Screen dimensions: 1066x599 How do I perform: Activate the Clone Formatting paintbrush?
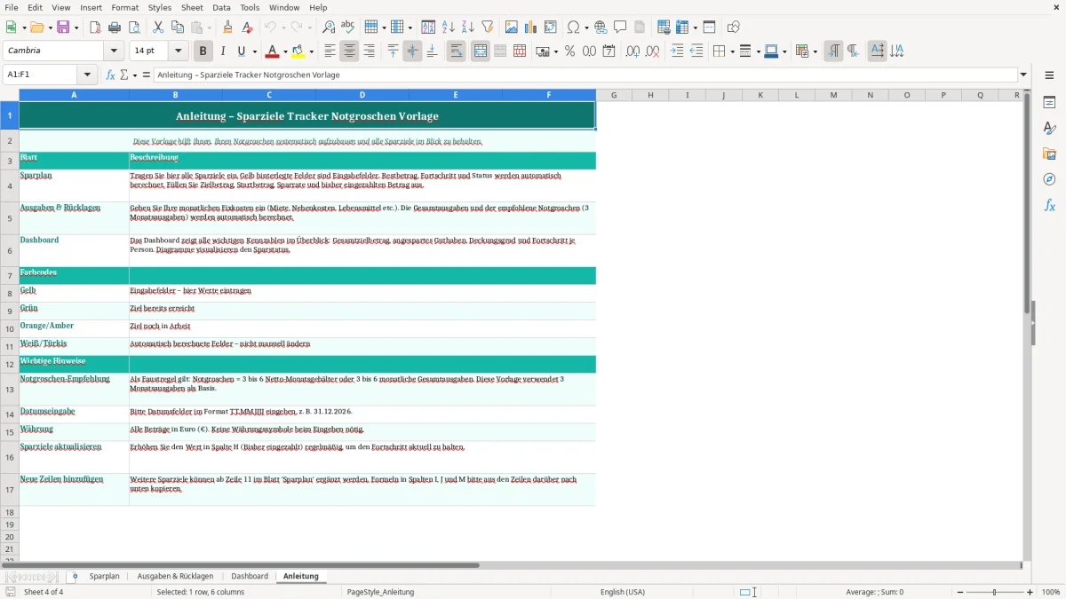point(228,28)
